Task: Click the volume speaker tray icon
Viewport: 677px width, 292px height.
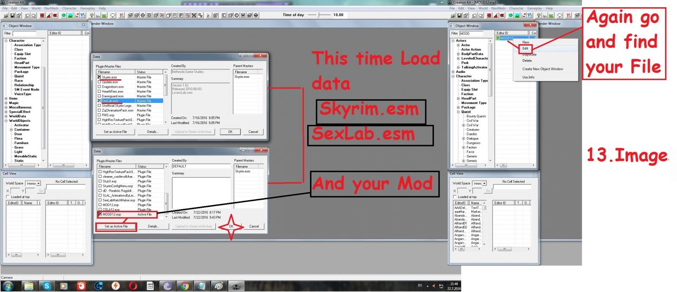Action: [x=433, y=286]
